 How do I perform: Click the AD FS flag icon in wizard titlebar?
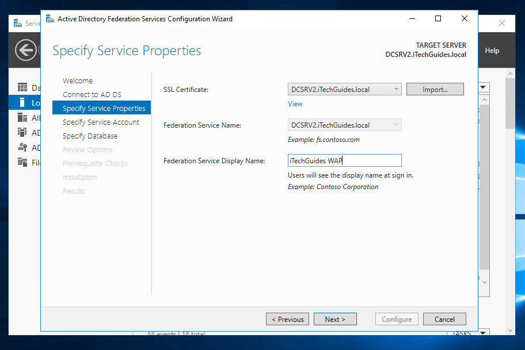click(50, 18)
